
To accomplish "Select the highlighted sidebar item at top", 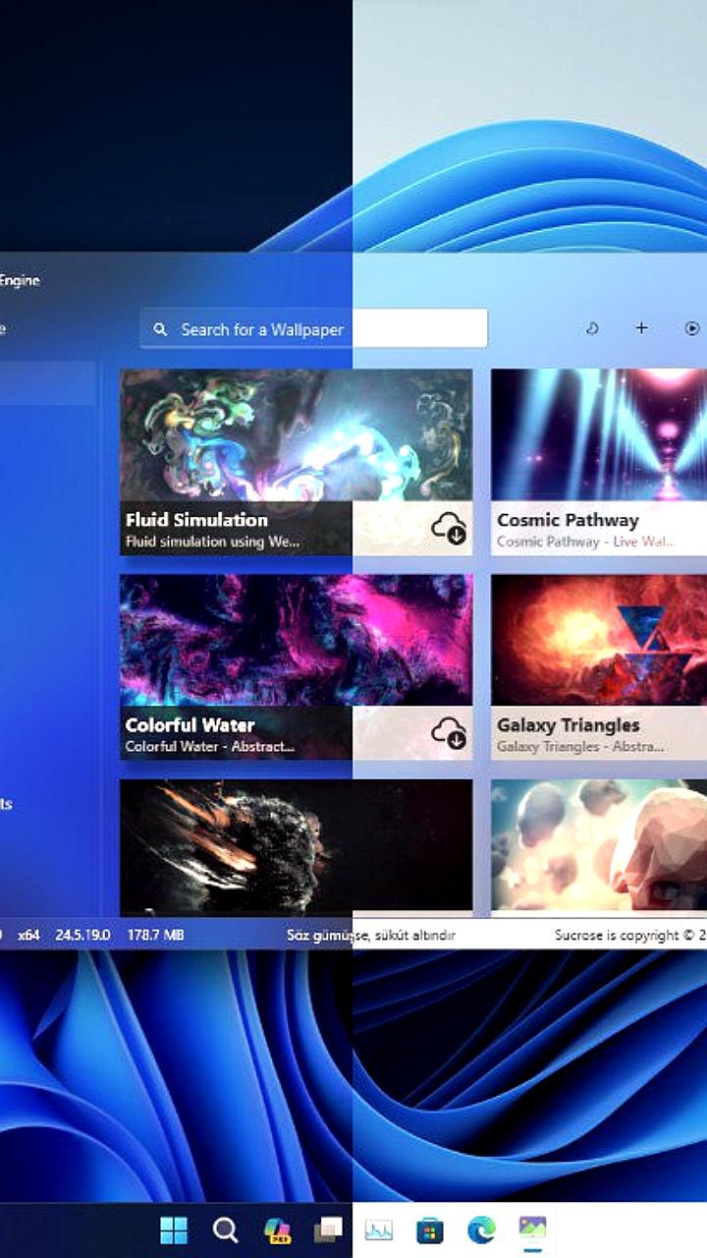I will pyautogui.click(x=48, y=383).
